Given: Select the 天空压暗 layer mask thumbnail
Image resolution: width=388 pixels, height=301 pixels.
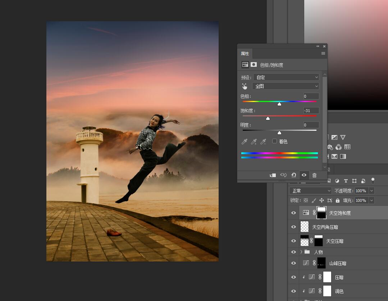Looking at the screenshot, I should (319, 241).
